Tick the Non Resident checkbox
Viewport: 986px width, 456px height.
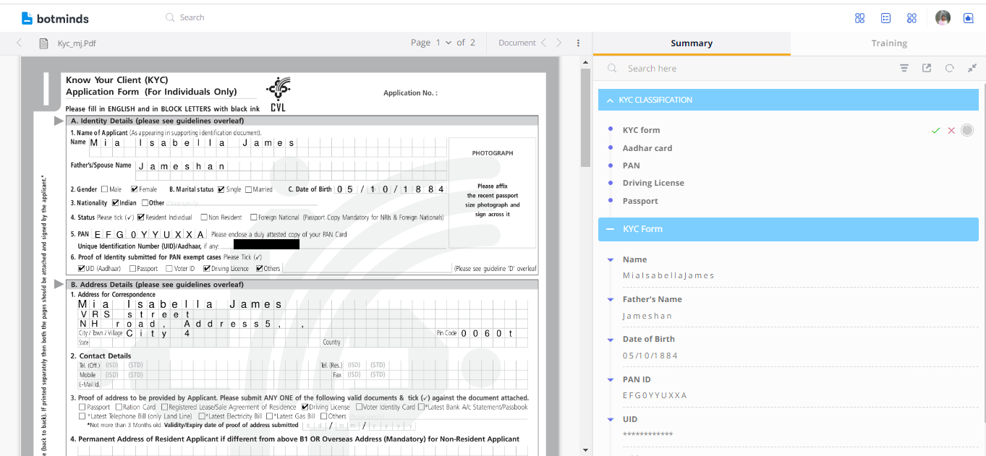coord(205,217)
